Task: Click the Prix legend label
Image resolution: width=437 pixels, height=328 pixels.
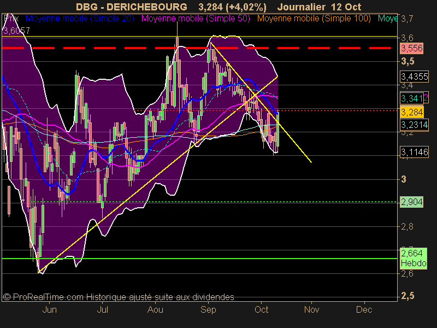Action: point(11,19)
